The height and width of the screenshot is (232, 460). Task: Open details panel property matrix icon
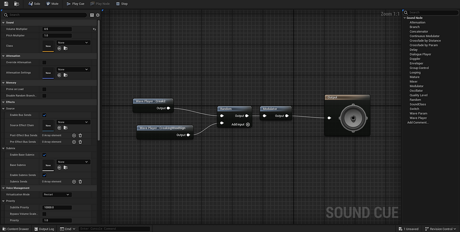(x=92, y=15)
